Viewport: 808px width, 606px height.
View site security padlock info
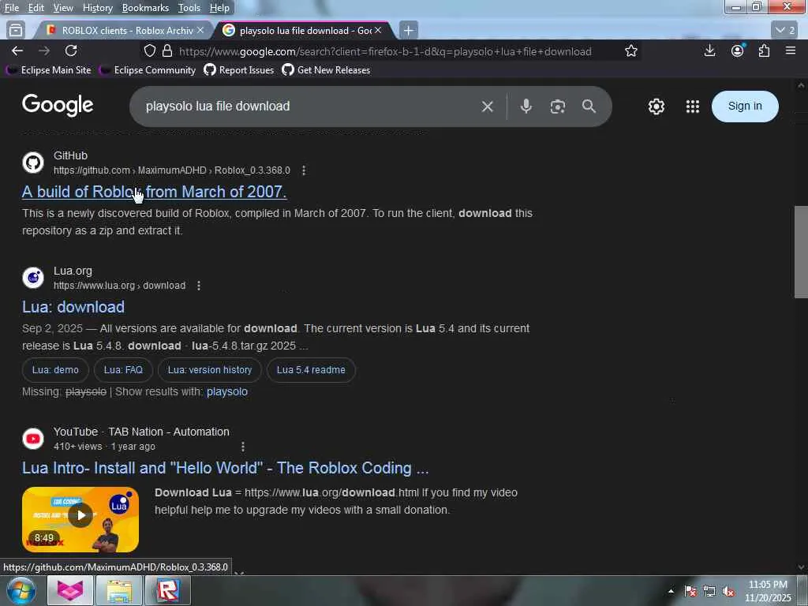pos(167,51)
